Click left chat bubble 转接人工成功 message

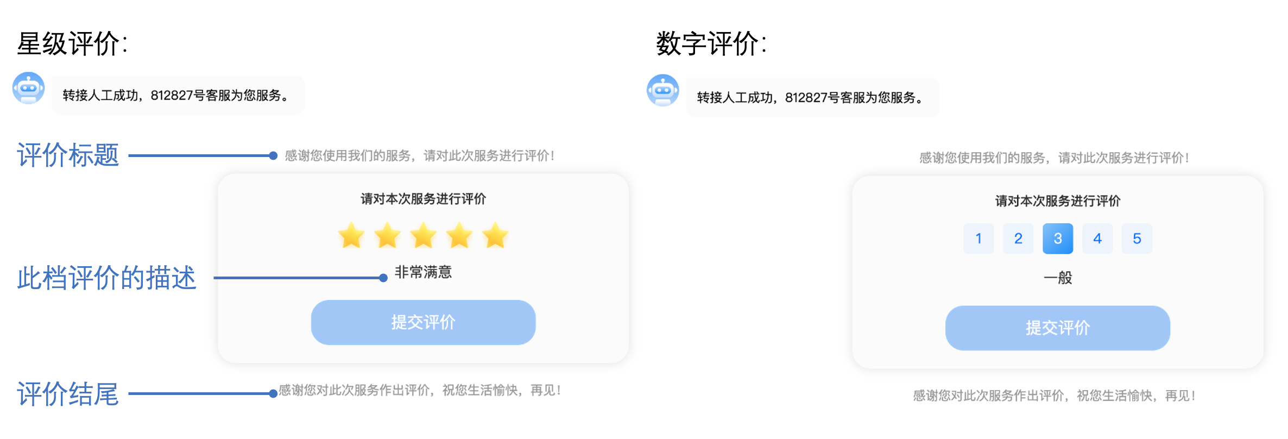coord(178,96)
